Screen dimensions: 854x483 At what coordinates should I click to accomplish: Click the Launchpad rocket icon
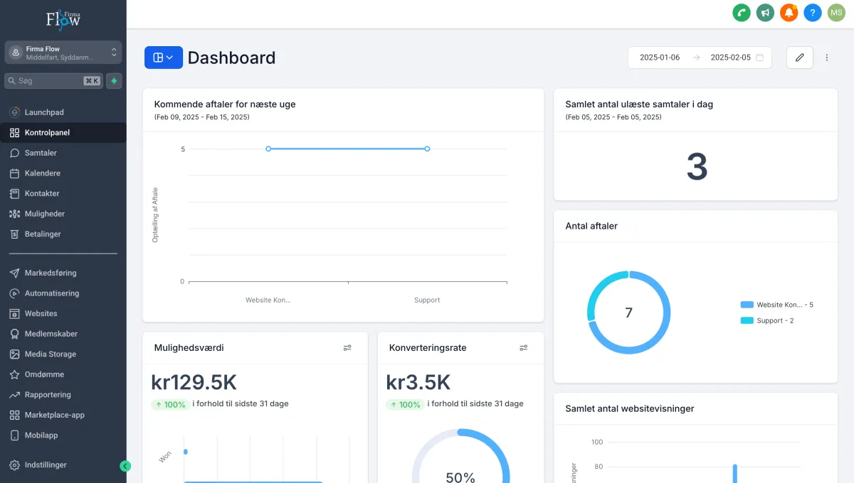[x=14, y=112]
